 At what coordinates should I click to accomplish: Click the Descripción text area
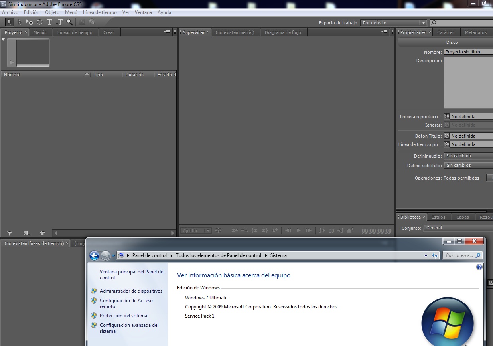coord(468,83)
